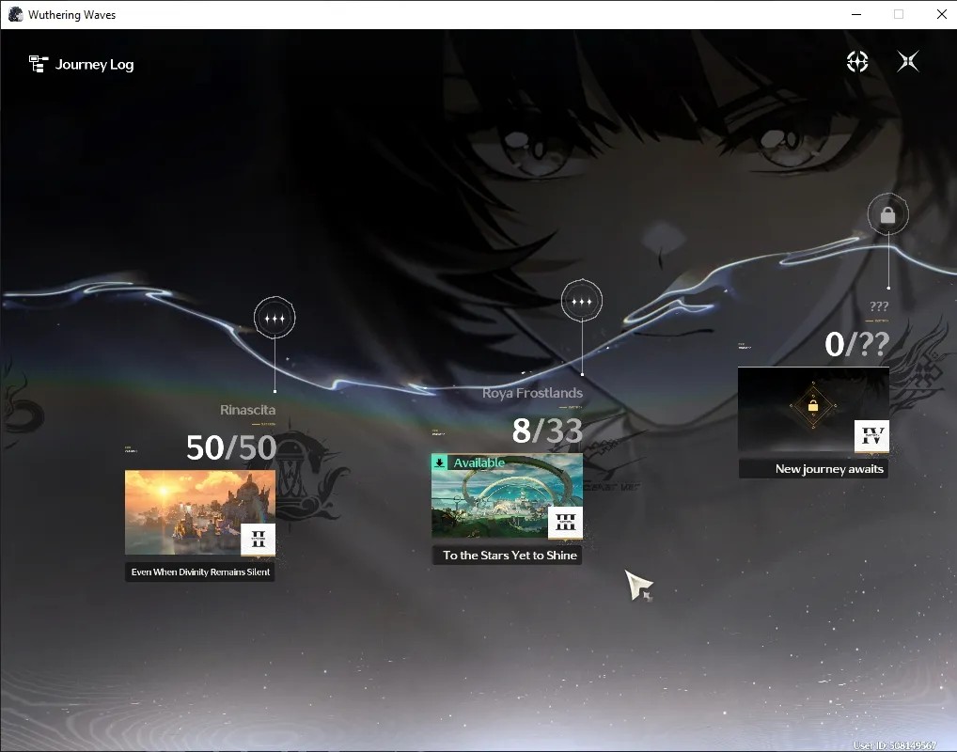Click chapter IV roman numeral badge
The image size is (957, 752).
871,436
